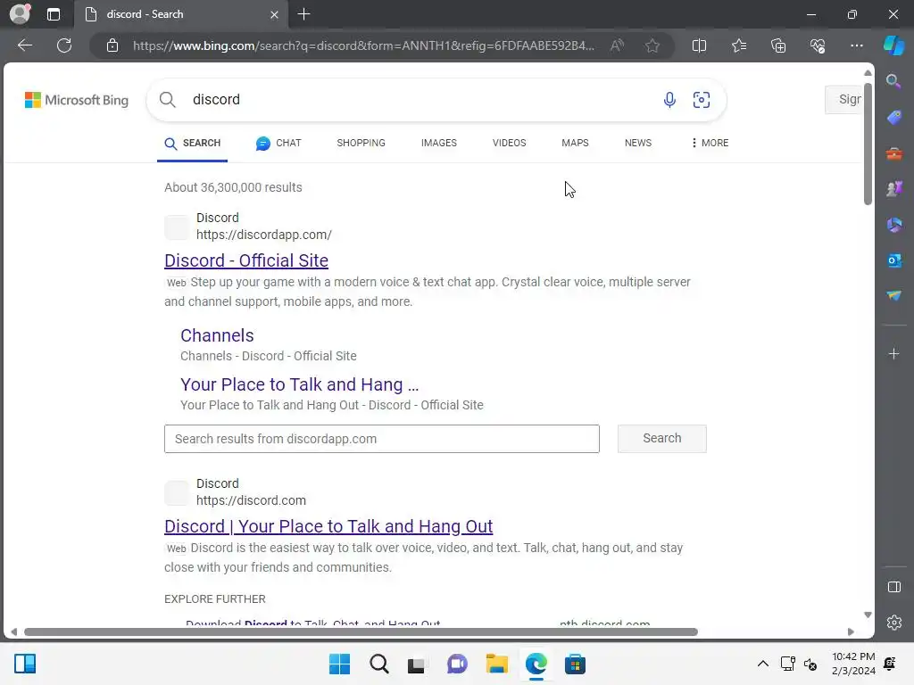Go back with the back arrow
The width and height of the screenshot is (914, 685).
click(x=25, y=45)
